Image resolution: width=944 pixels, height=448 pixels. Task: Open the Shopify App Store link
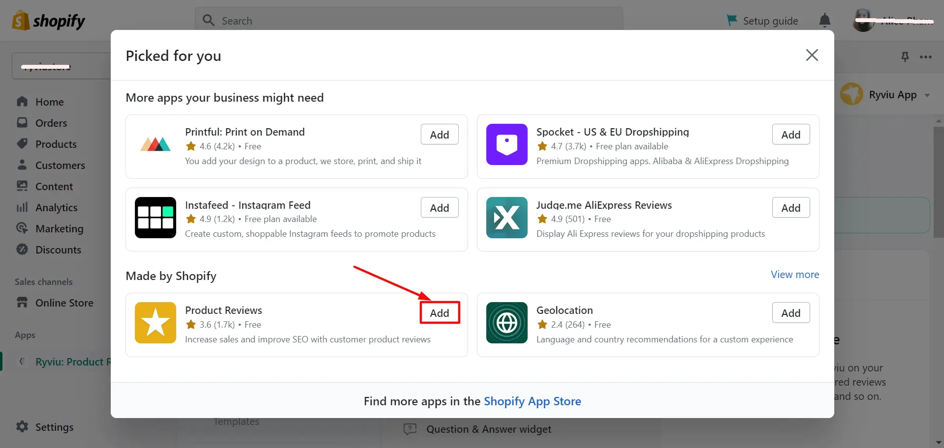(x=533, y=401)
